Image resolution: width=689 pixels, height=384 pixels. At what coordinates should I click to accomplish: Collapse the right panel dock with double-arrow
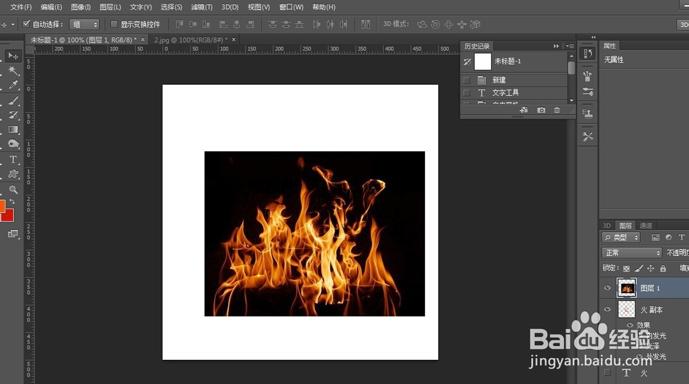click(593, 37)
